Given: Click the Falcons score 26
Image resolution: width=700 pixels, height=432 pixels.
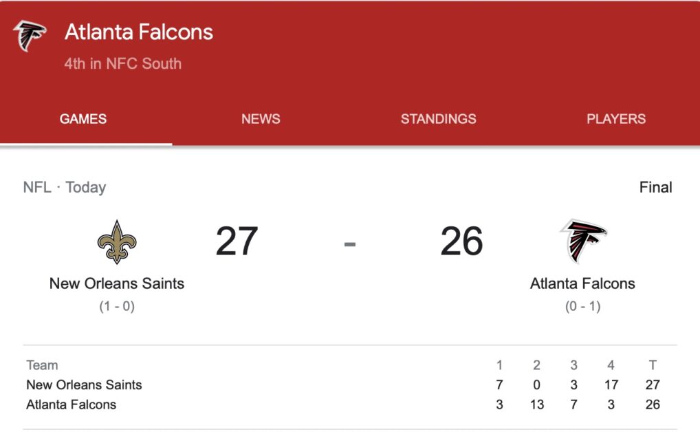Looking at the screenshot, I should point(461,241).
